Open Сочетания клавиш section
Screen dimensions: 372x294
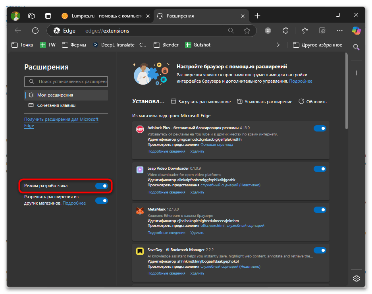66,105
